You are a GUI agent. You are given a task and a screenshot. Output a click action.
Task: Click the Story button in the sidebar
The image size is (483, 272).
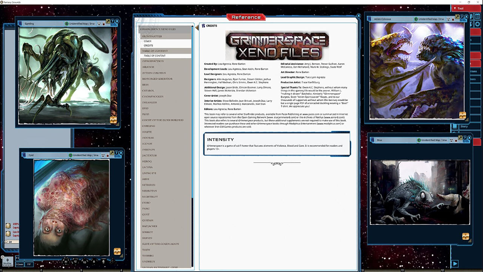464,126
